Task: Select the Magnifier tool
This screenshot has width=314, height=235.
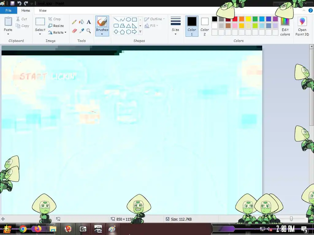Action: (89, 31)
